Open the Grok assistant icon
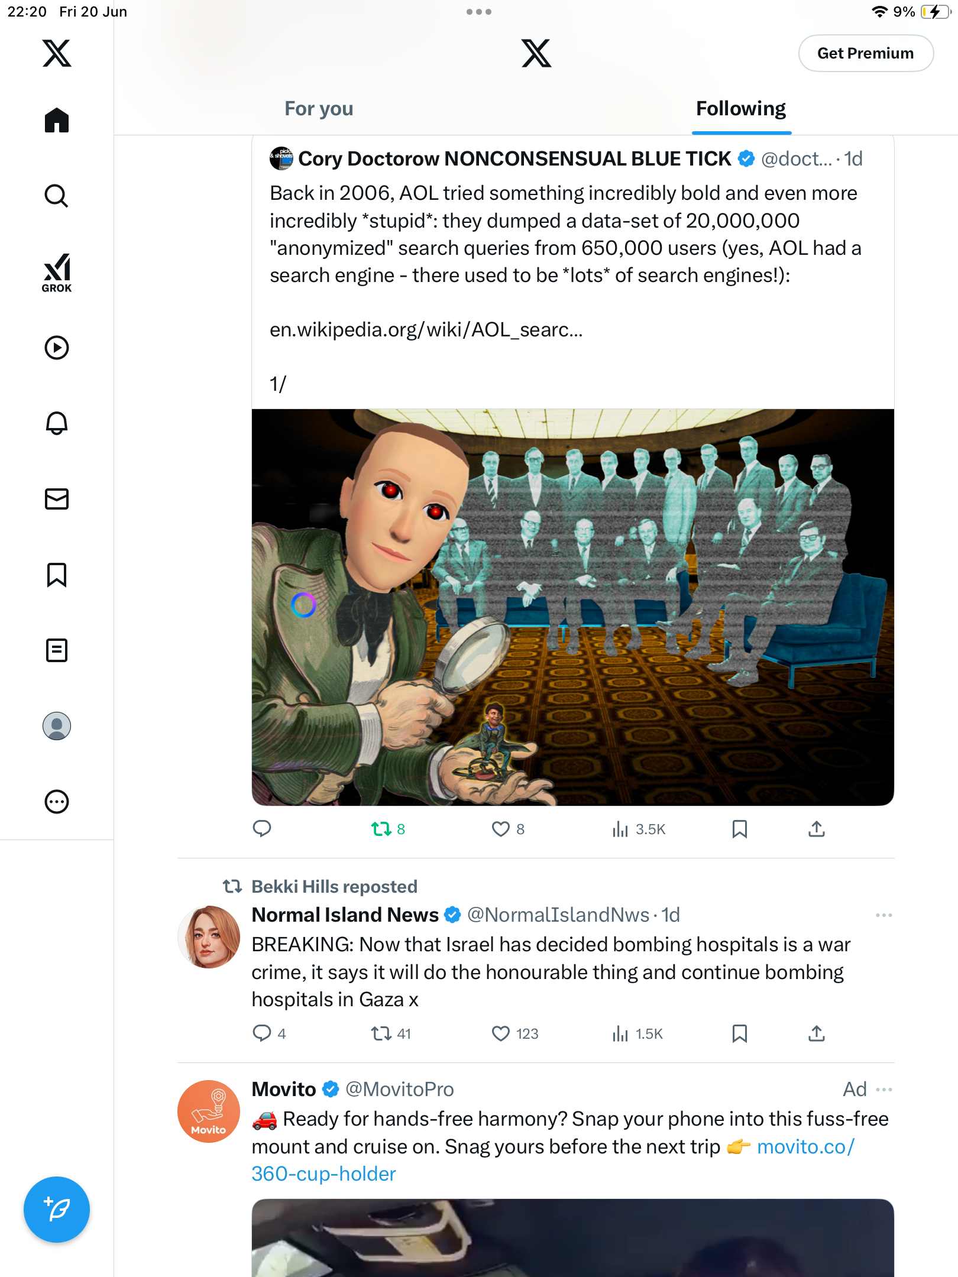The width and height of the screenshot is (958, 1277). [x=57, y=273]
